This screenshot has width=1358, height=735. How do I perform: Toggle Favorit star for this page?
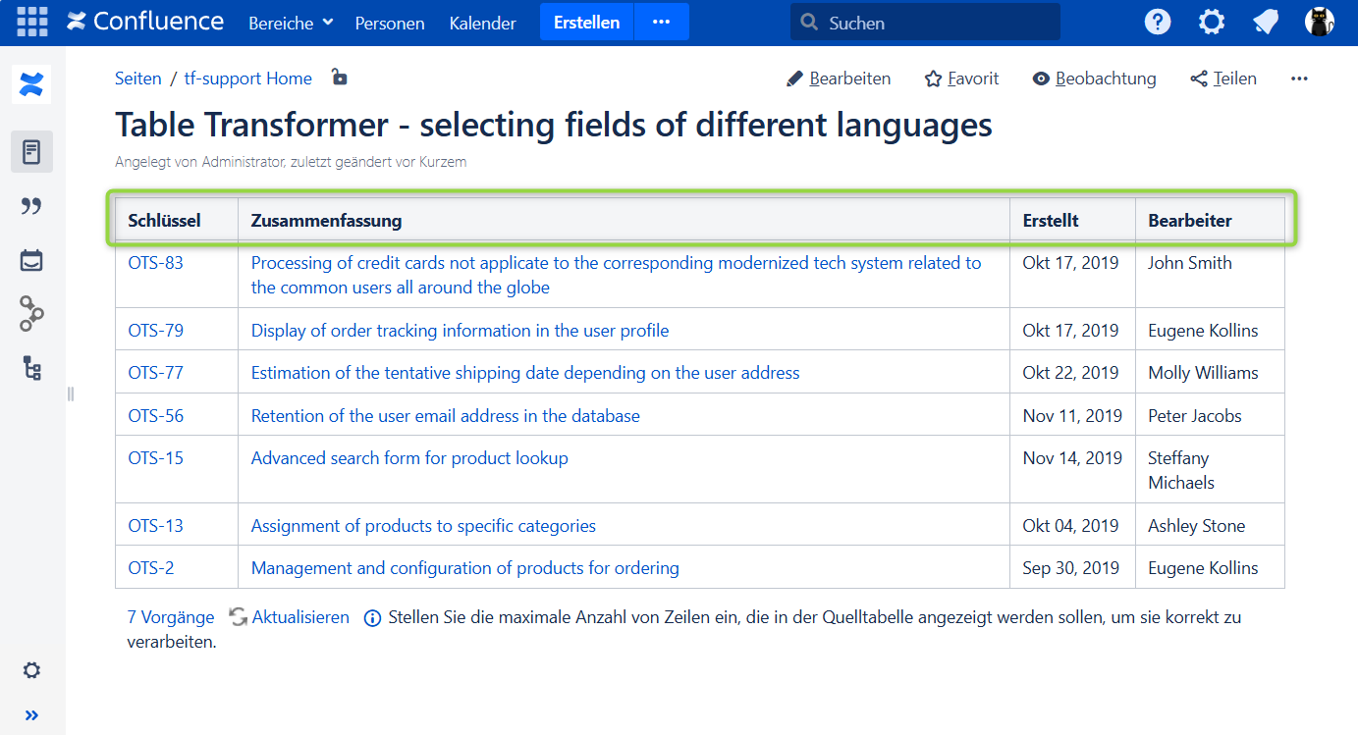click(961, 79)
